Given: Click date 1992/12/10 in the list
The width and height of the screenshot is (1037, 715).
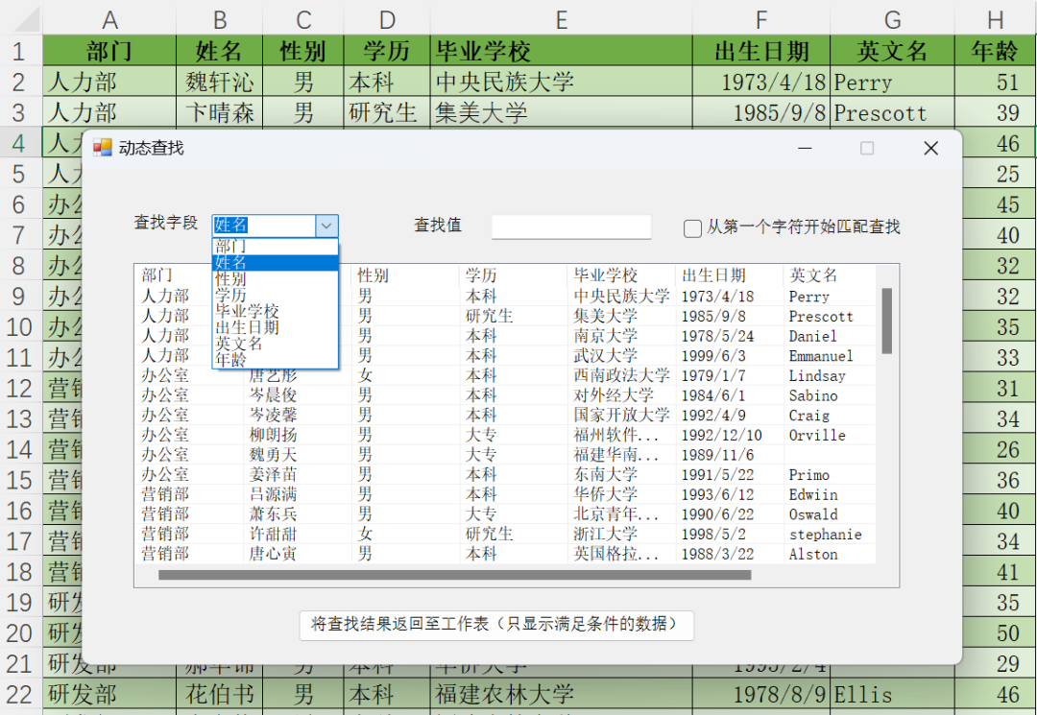Looking at the screenshot, I should click(721, 436).
